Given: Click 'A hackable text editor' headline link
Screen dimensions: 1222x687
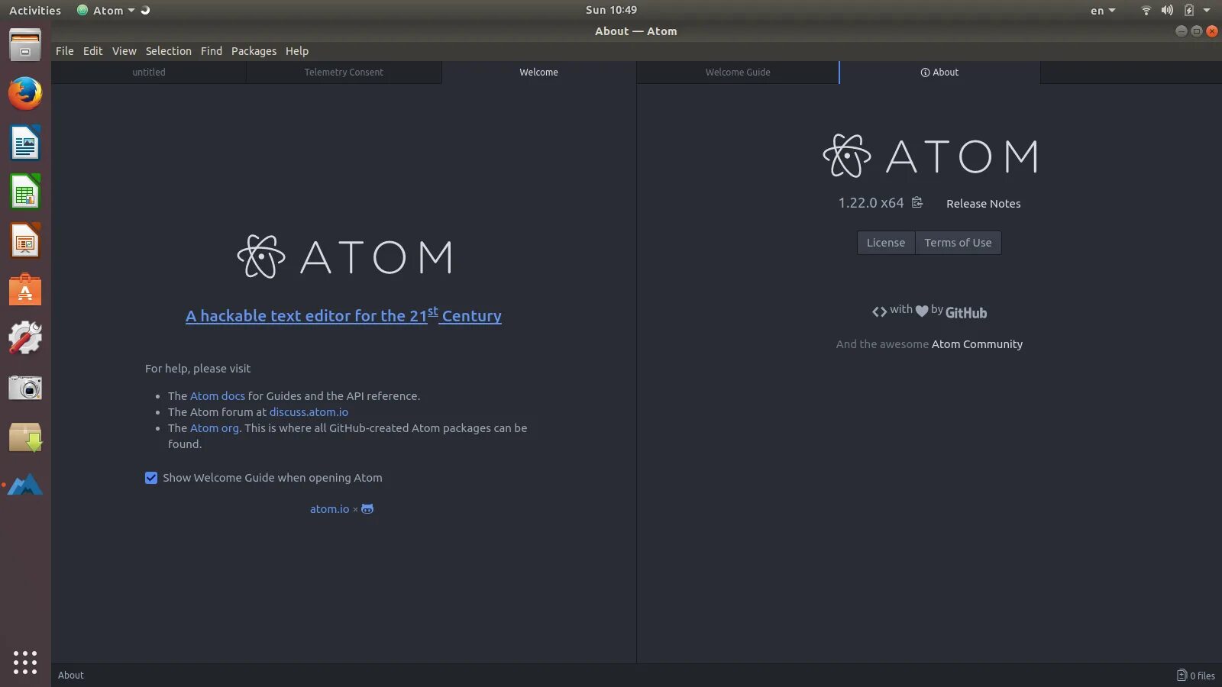Looking at the screenshot, I should tap(344, 315).
